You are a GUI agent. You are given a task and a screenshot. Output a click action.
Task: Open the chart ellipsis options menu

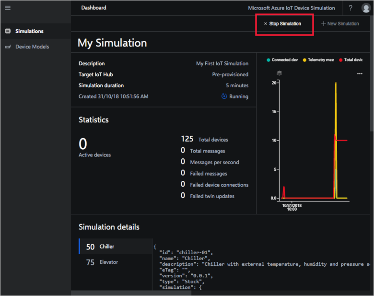click(x=360, y=74)
